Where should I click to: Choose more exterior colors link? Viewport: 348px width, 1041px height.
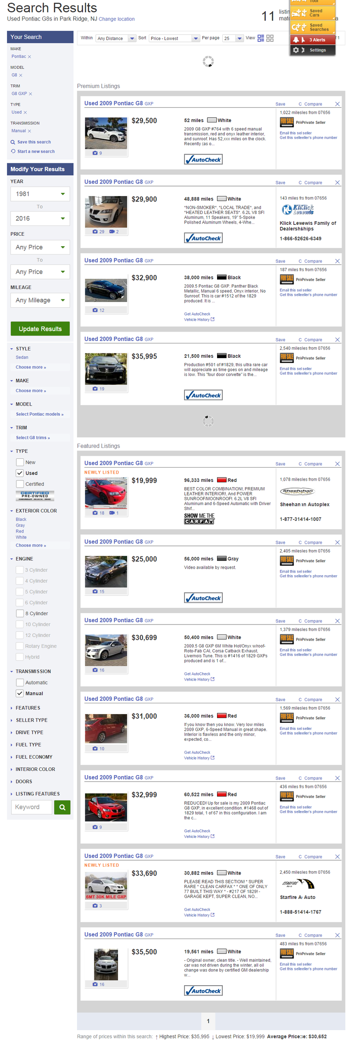pyautogui.click(x=31, y=545)
